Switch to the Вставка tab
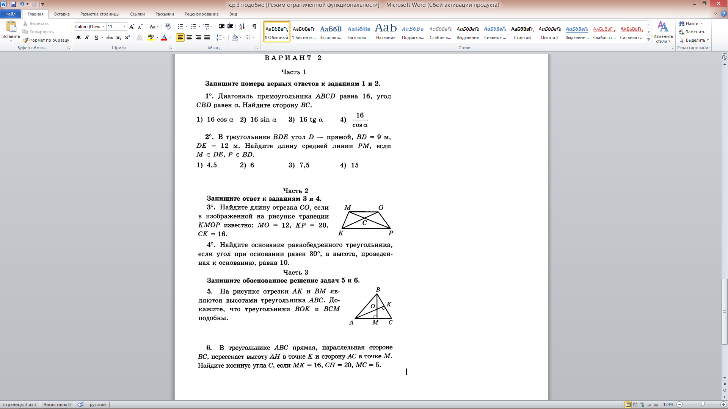 (x=62, y=14)
